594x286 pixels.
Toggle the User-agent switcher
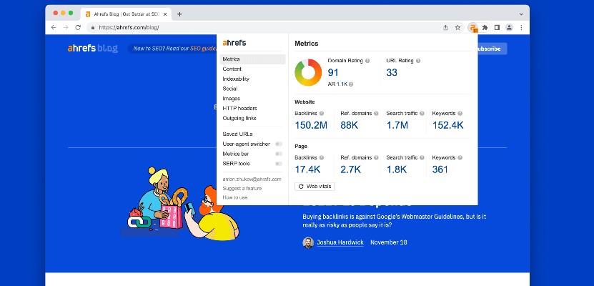click(x=278, y=144)
